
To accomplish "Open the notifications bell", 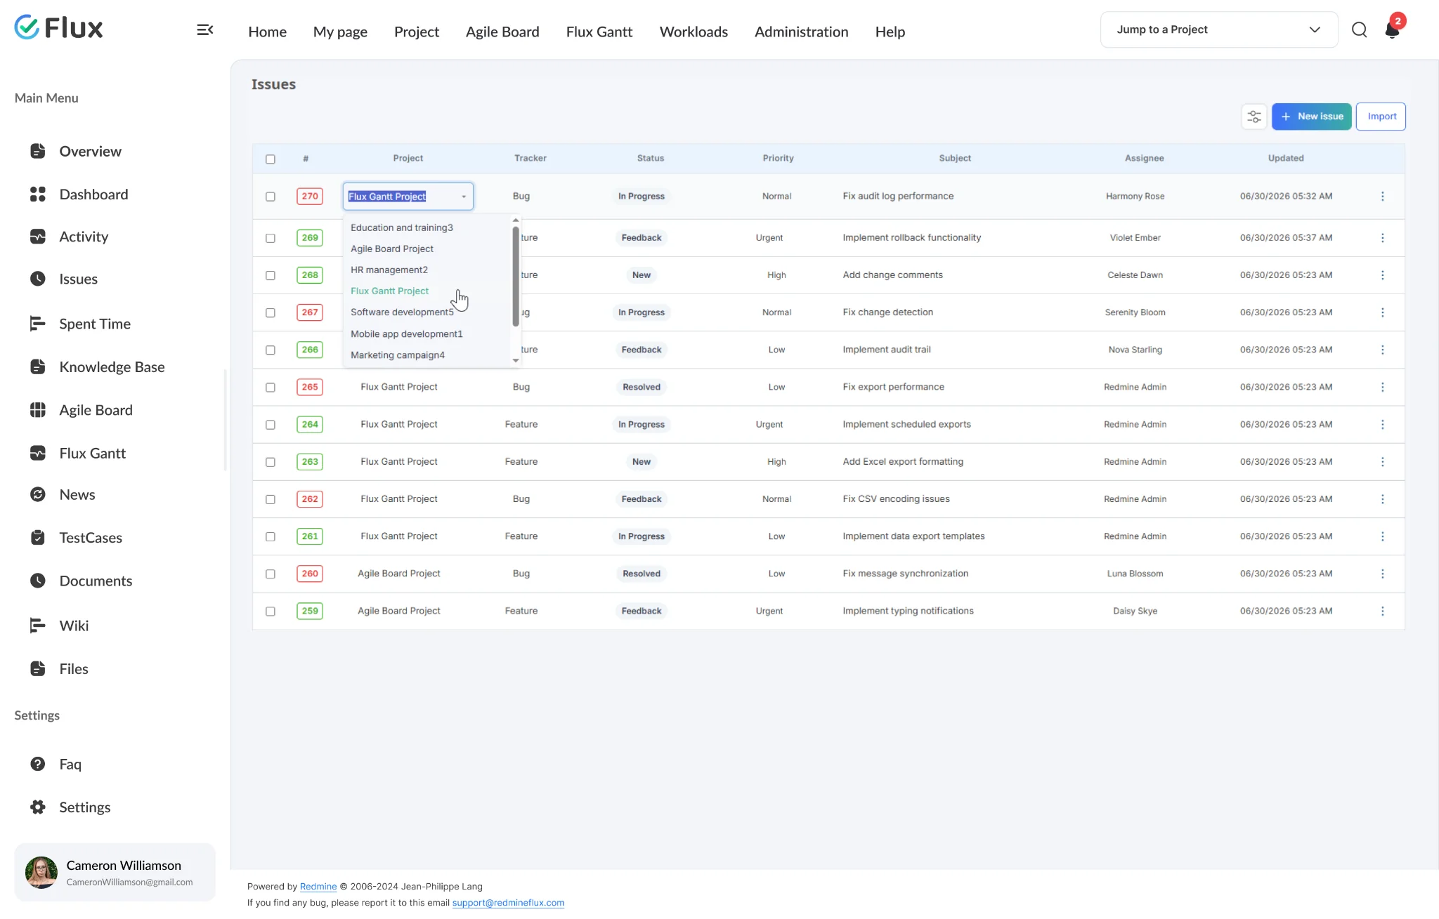I will pos(1392,30).
